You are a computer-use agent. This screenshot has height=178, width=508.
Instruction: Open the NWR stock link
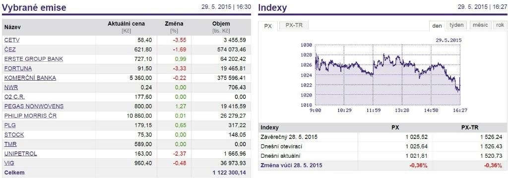pyautogui.click(x=11, y=87)
